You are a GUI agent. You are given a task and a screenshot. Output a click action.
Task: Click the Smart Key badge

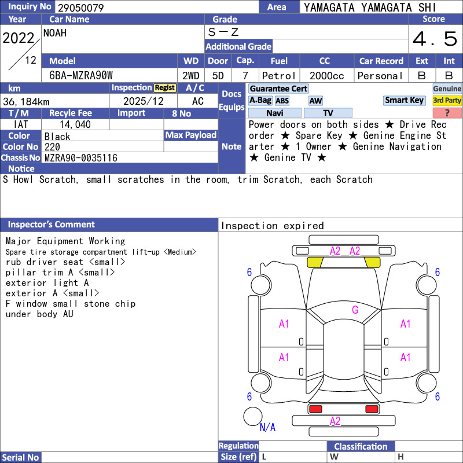click(404, 100)
